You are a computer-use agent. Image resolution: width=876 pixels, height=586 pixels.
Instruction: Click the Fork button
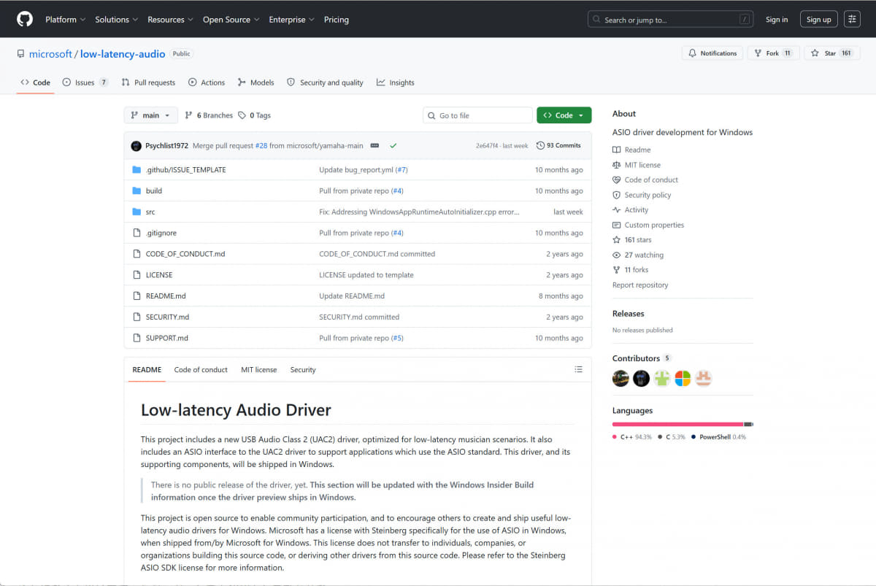pos(772,53)
